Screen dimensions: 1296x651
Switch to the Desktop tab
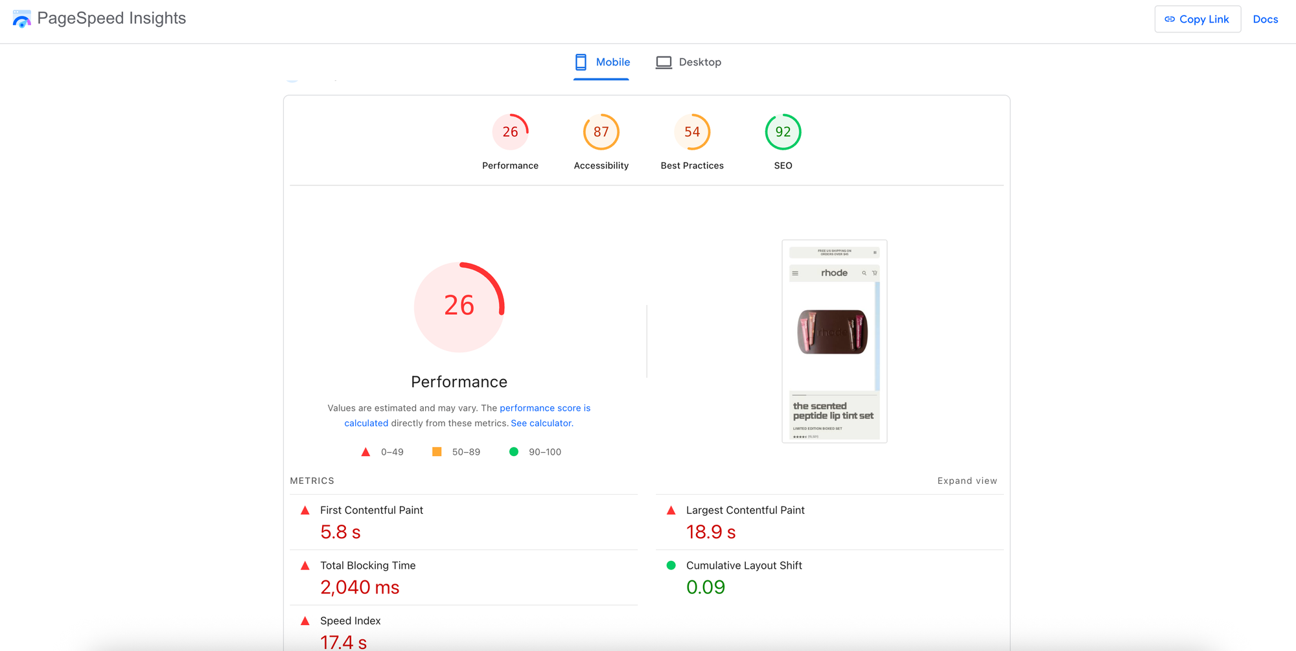click(x=688, y=62)
